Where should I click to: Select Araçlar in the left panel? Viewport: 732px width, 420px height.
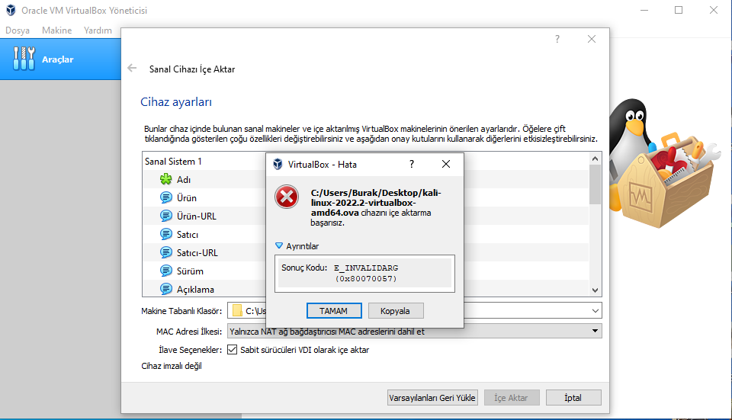61,59
